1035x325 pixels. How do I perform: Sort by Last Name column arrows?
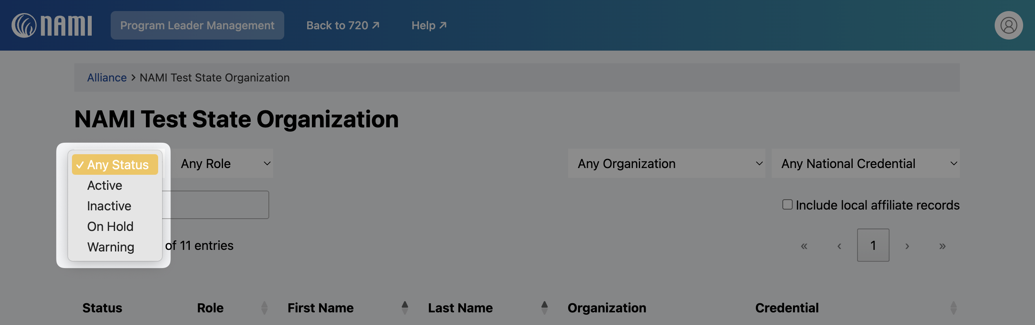coord(544,308)
